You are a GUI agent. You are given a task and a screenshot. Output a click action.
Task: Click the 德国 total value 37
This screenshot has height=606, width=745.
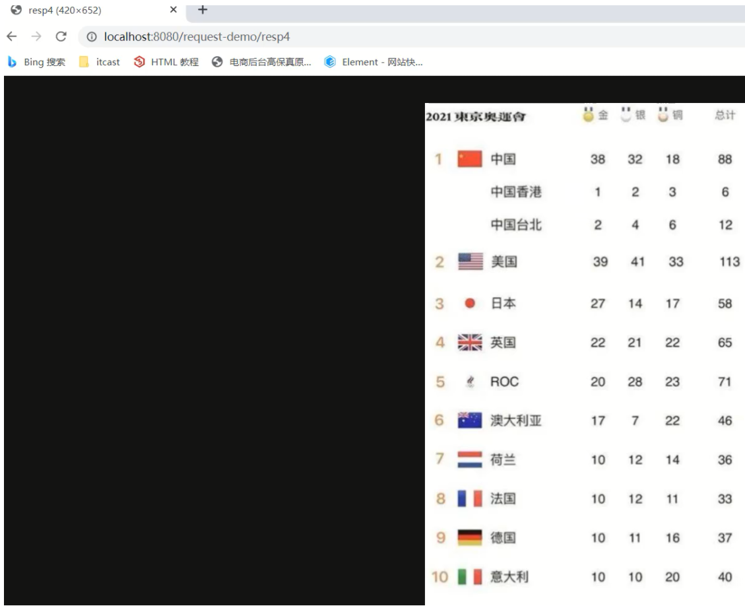coord(725,537)
